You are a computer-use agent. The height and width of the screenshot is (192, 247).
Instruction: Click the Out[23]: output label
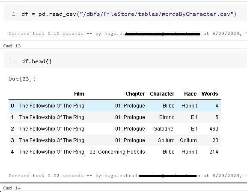(22, 79)
